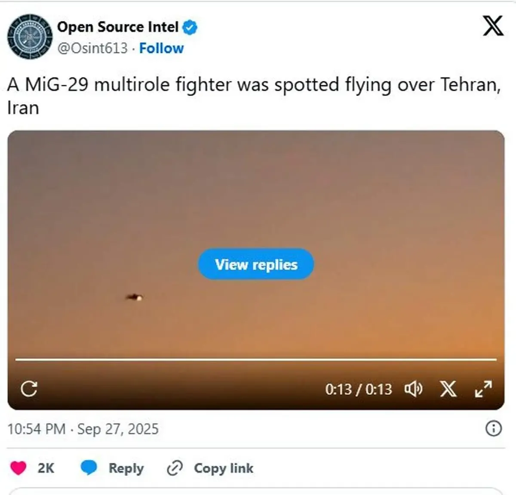
Task: Click the blue Reply speech bubble
Action: 89,468
